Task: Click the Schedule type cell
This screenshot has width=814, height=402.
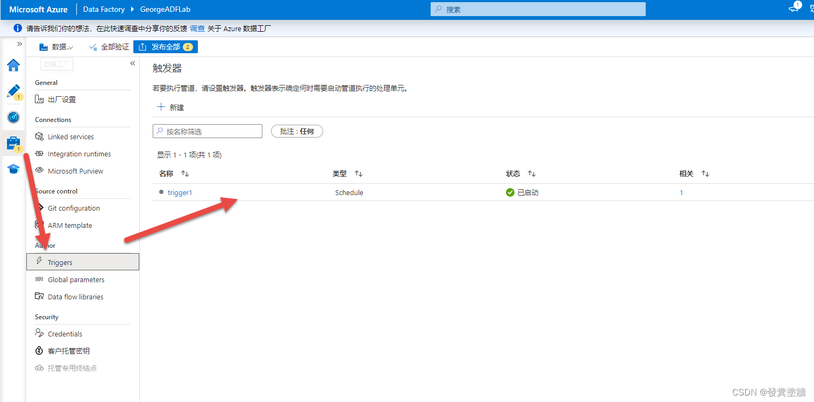Action: coord(349,192)
